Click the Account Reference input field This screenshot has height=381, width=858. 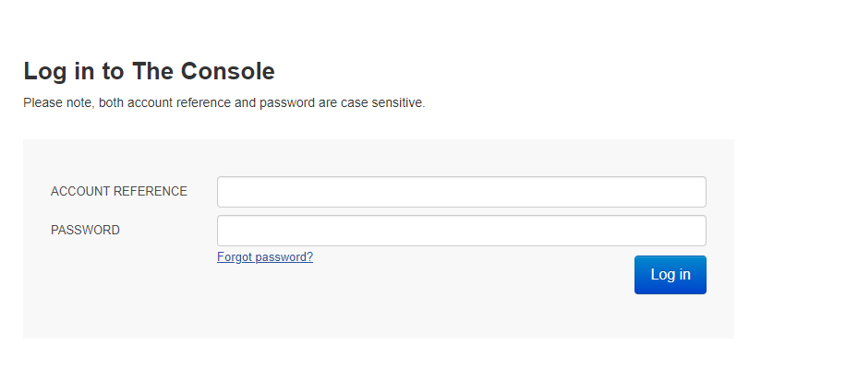461,192
